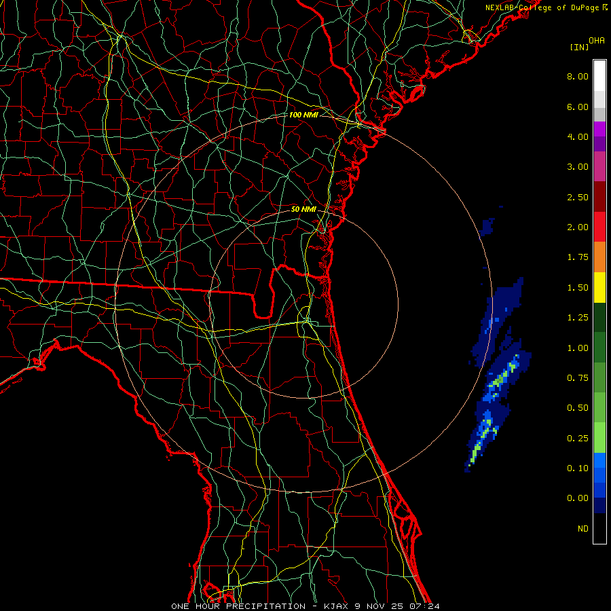Image resolution: width=611 pixels, height=611 pixels.
Task: Click the '8.00' legend value
Action: pyautogui.click(x=578, y=76)
